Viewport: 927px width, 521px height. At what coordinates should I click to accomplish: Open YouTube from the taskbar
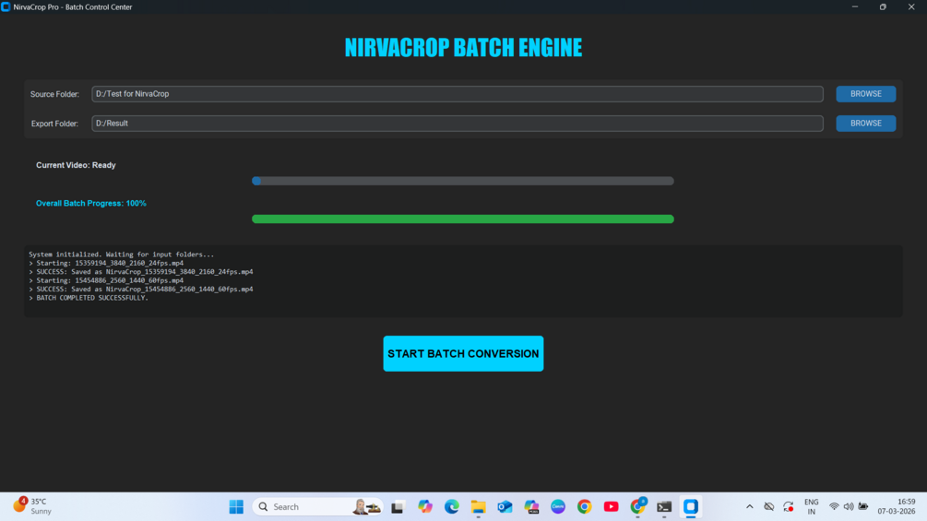pyautogui.click(x=612, y=507)
